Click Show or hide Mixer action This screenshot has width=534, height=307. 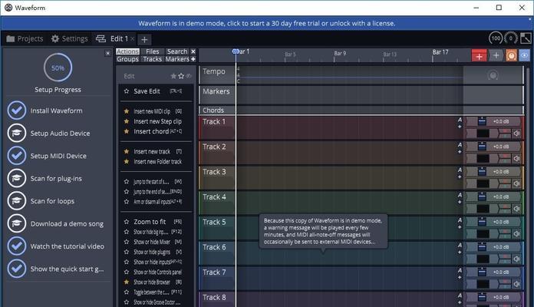[x=153, y=242]
